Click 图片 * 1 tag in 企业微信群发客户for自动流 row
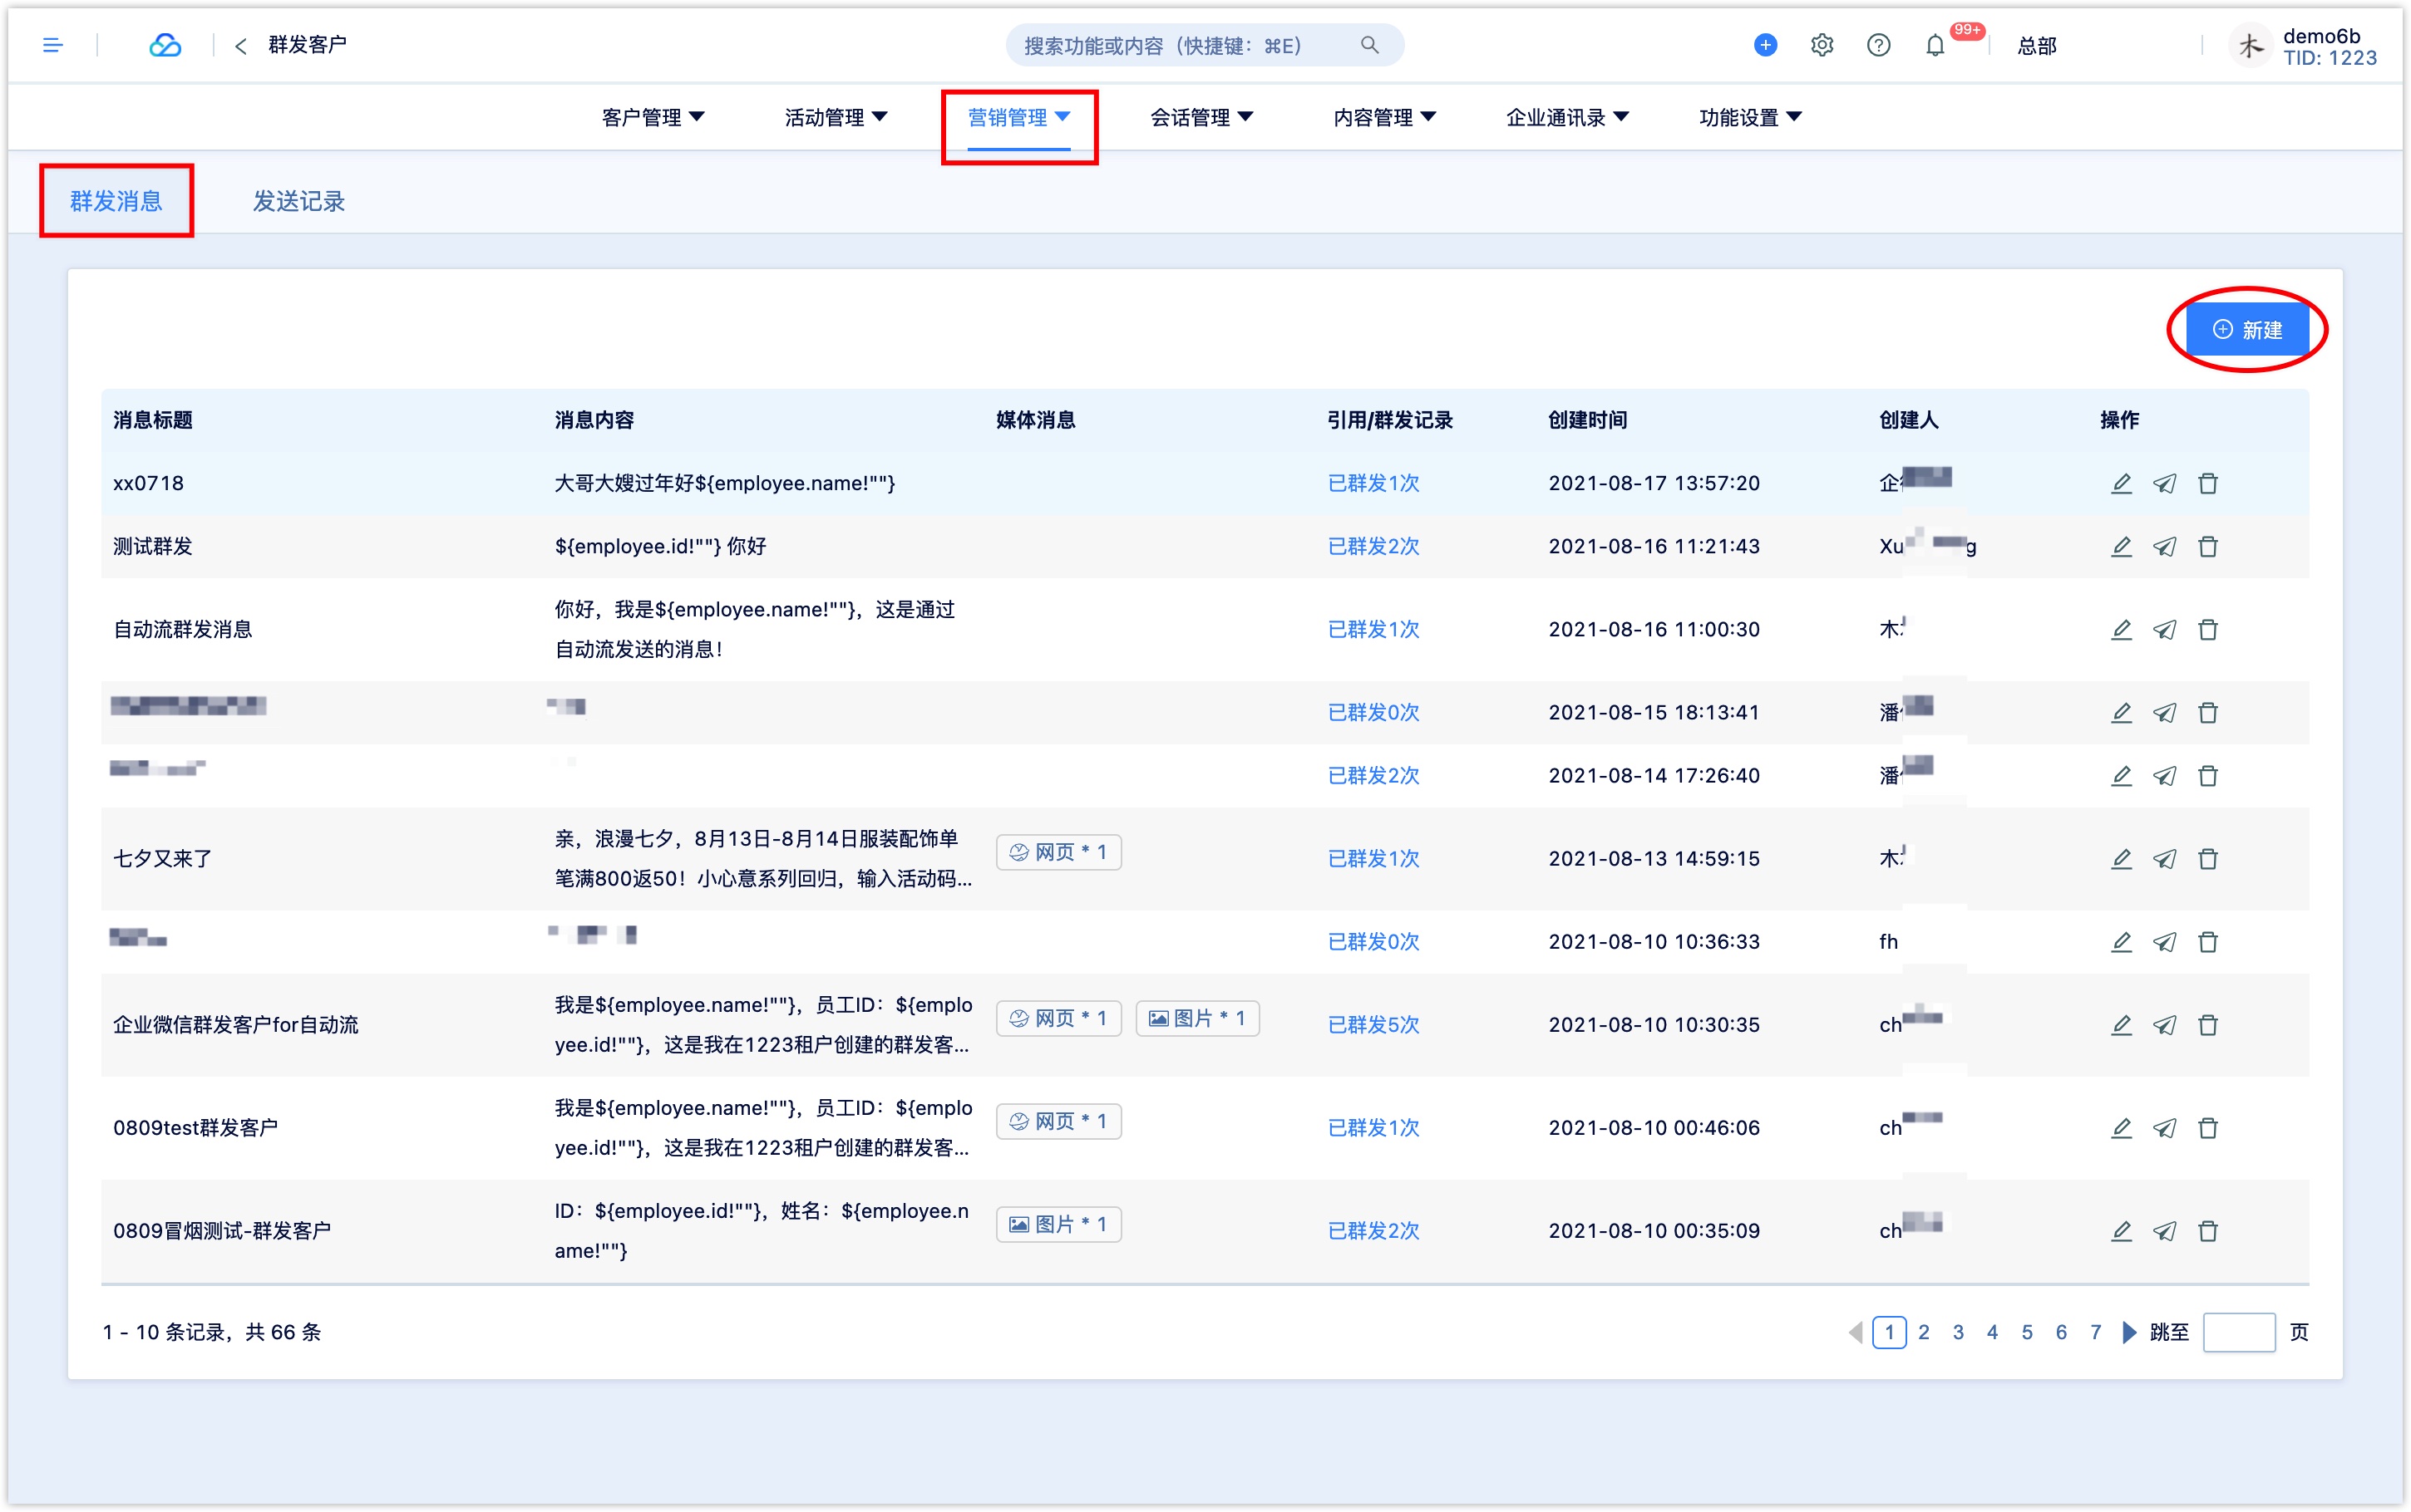 [1197, 1018]
